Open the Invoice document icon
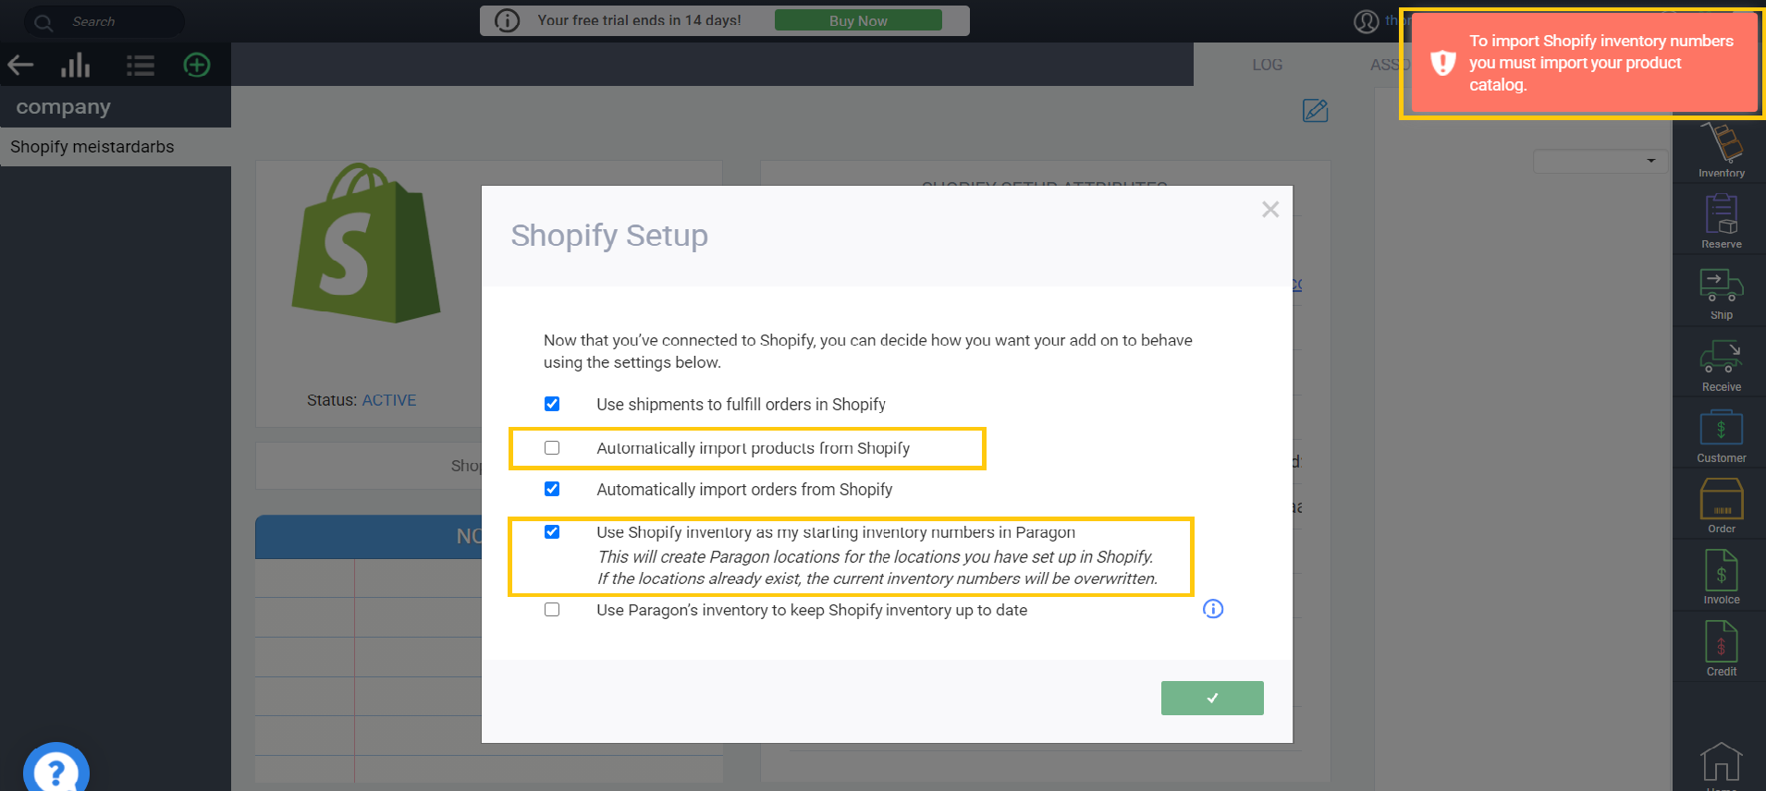This screenshot has height=791, width=1766. (1721, 578)
